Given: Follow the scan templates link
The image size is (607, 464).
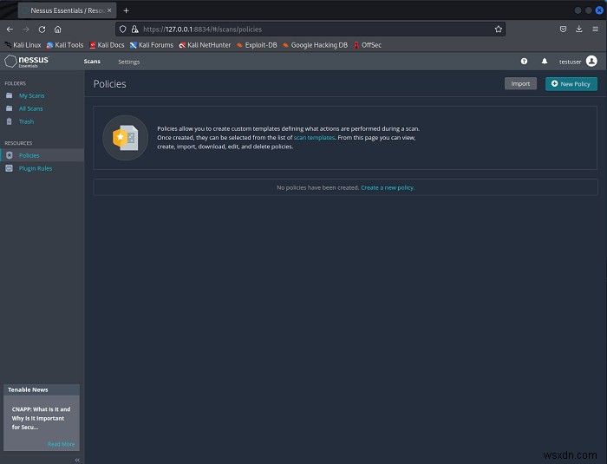Looking at the screenshot, I should (314, 138).
